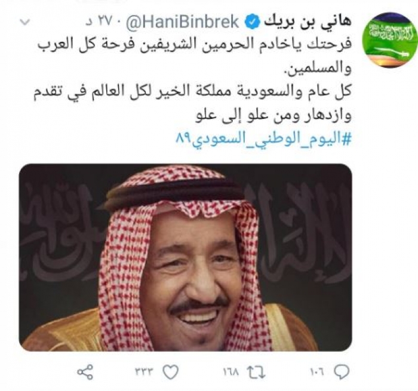Click the first tweet line starting فرحتك

[x=194, y=44]
